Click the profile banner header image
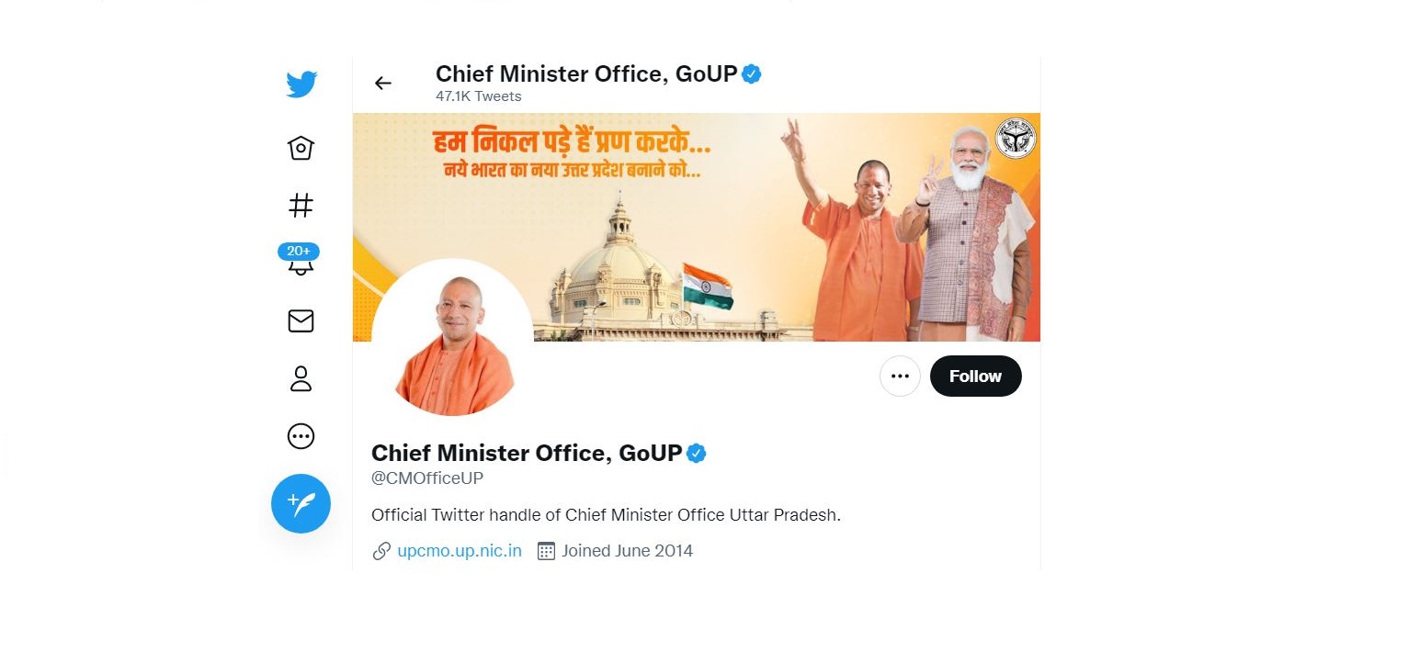The height and width of the screenshot is (652, 1408). (696, 227)
